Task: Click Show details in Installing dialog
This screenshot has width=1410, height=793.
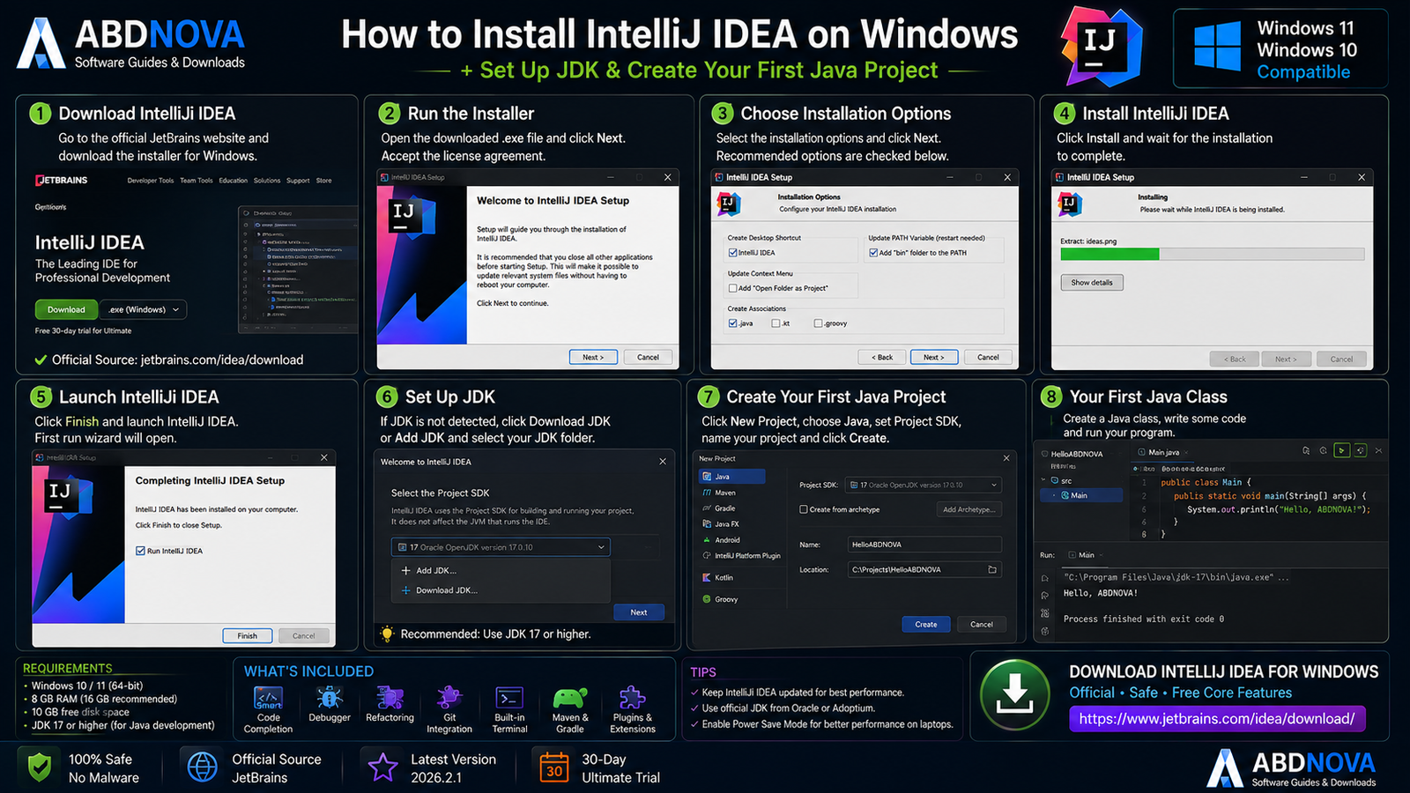Action: coord(1092,283)
